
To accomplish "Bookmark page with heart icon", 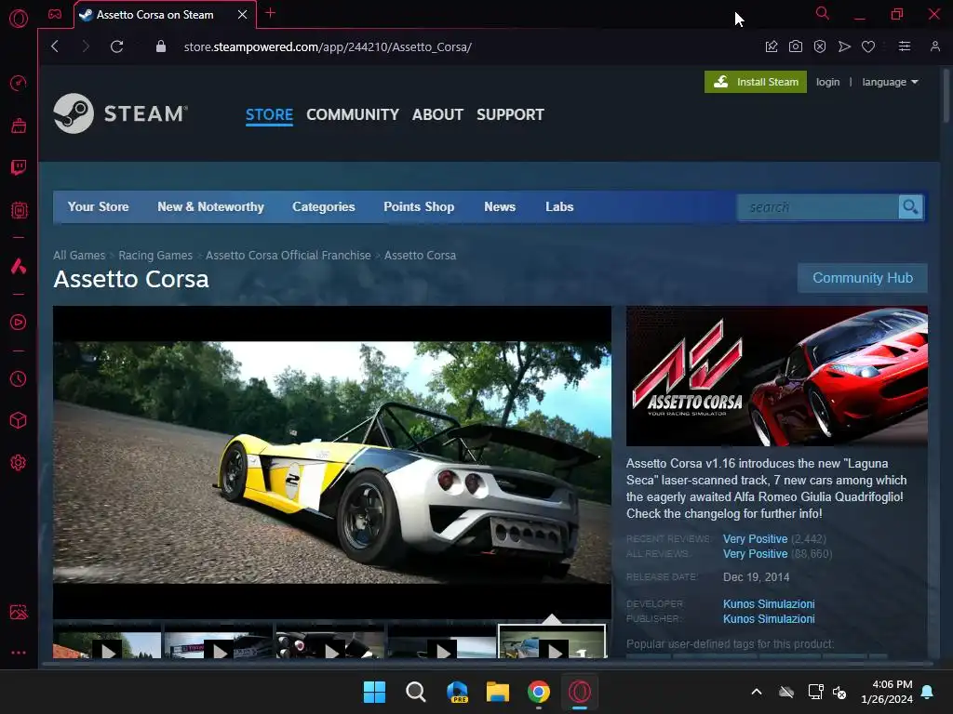I will click(868, 46).
